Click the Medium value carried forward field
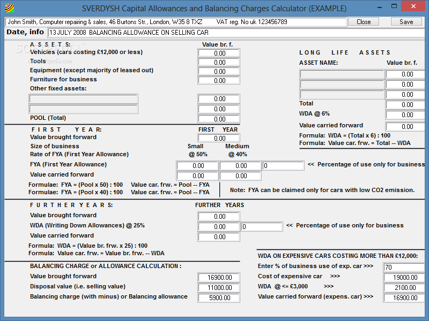 click(240, 176)
